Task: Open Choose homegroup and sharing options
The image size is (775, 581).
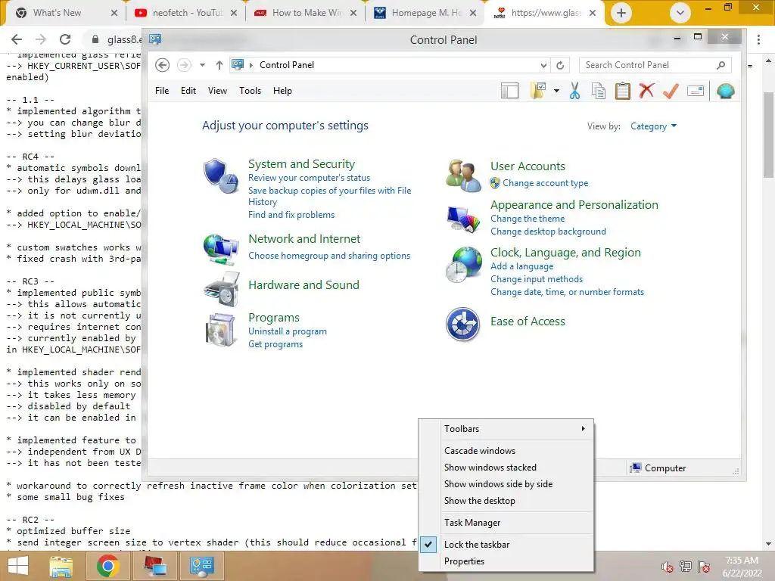Action: click(x=329, y=256)
